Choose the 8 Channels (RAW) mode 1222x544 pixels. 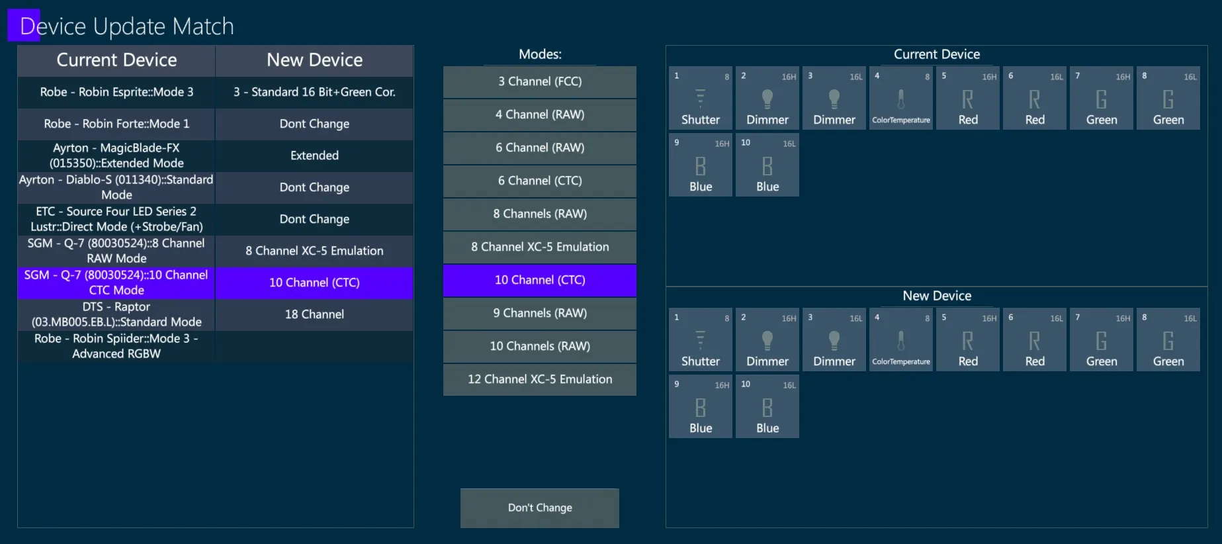[540, 214]
